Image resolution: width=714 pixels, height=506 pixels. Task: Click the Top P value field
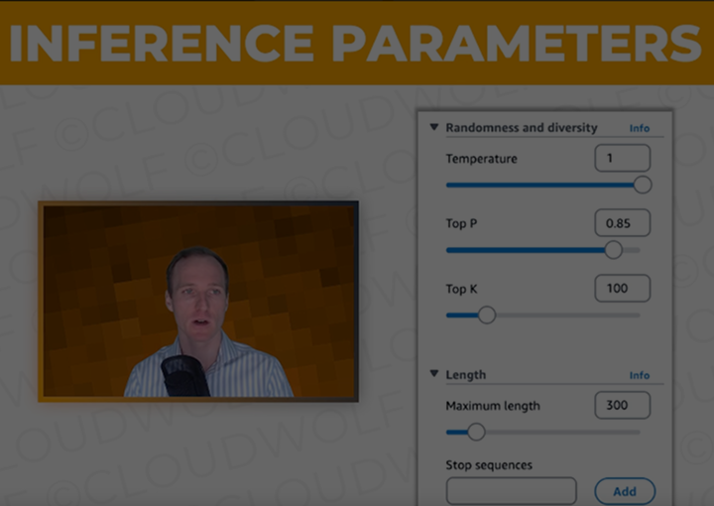pos(623,222)
